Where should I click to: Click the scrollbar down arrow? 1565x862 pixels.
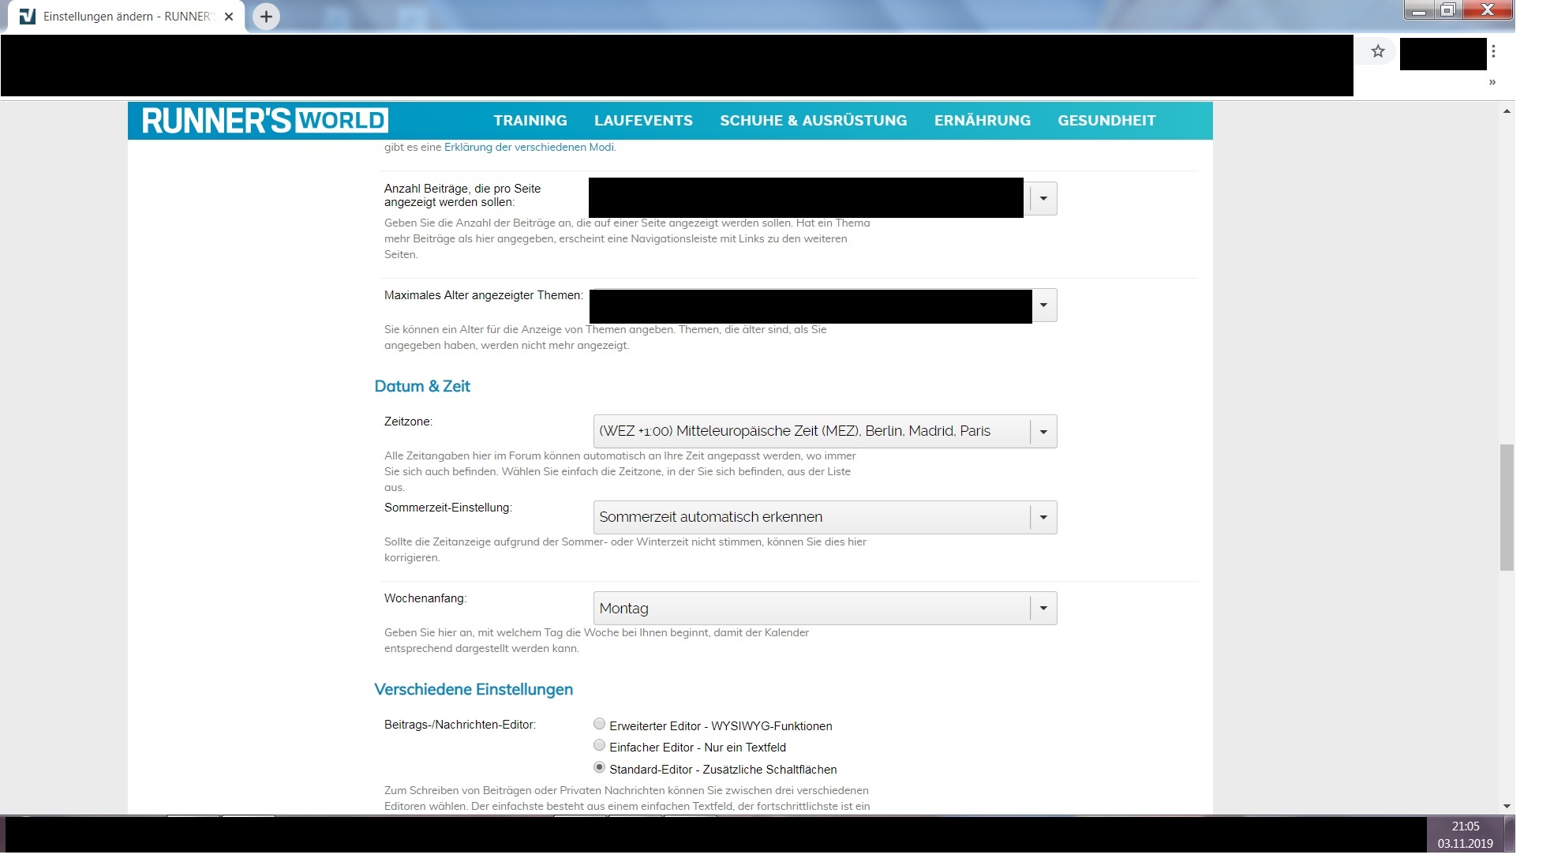(1507, 806)
